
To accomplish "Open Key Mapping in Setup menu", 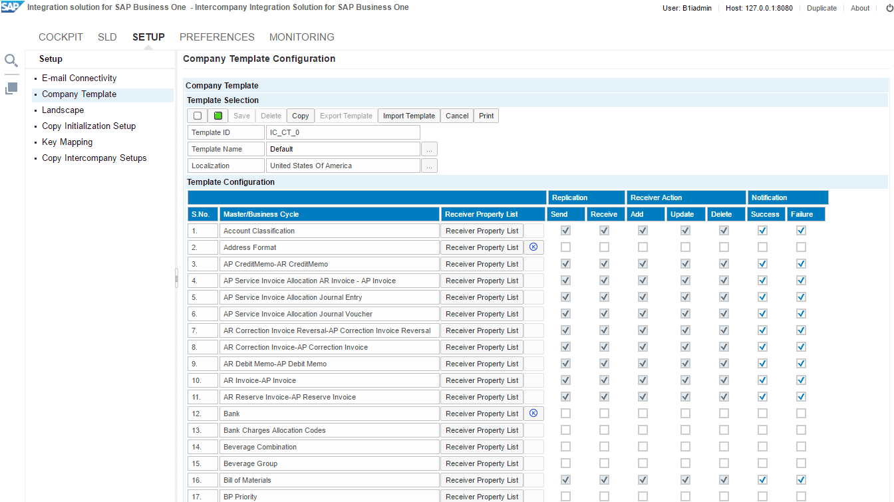I will tap(67, 142).
